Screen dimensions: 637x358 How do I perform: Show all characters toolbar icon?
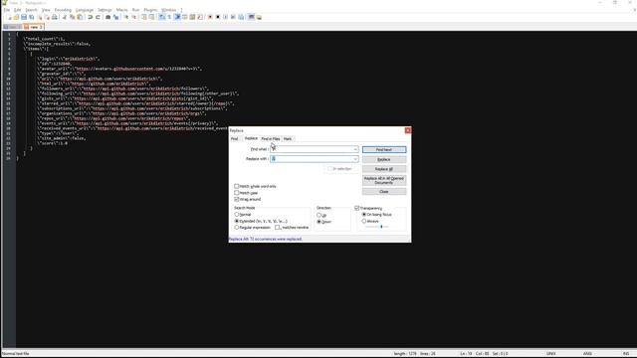(x=169, y=17)
